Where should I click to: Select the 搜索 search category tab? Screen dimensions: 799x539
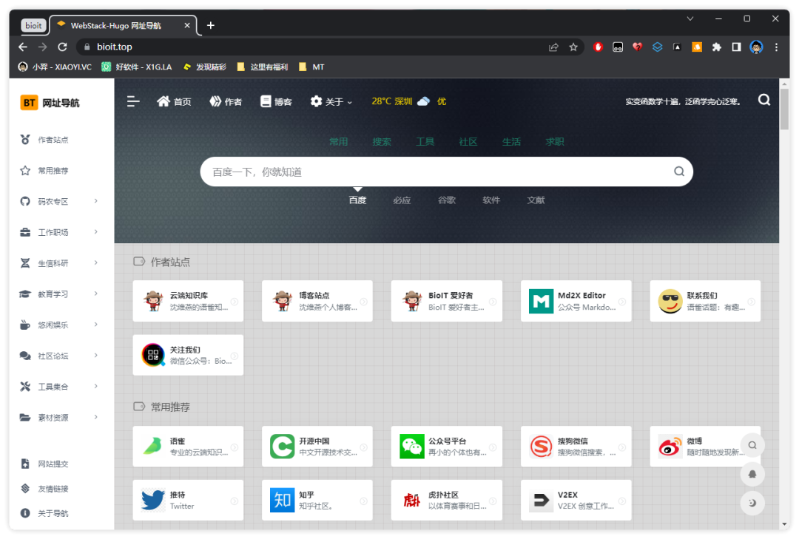[x=382, y=142]
